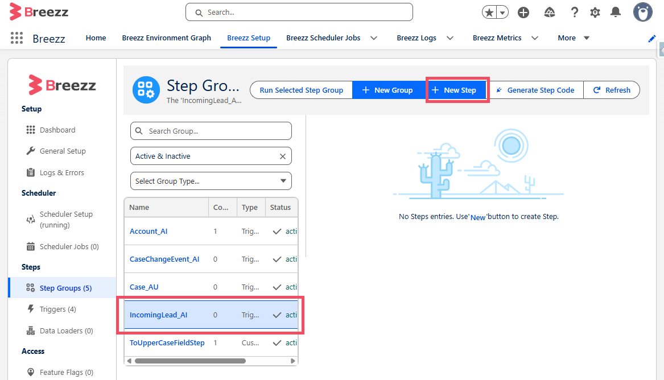The width and height of the screenshot is (664, 380).
Task: Click the table horizontal scrollbar thumb
Action: 190,361
